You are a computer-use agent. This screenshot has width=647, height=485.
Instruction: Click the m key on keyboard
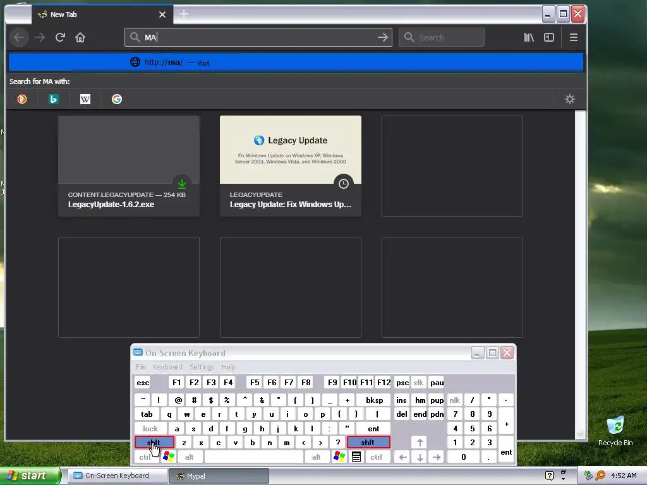pos(286,442)
